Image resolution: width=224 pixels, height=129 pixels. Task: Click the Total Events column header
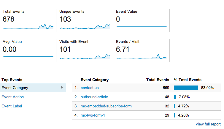tap(158, 80)
